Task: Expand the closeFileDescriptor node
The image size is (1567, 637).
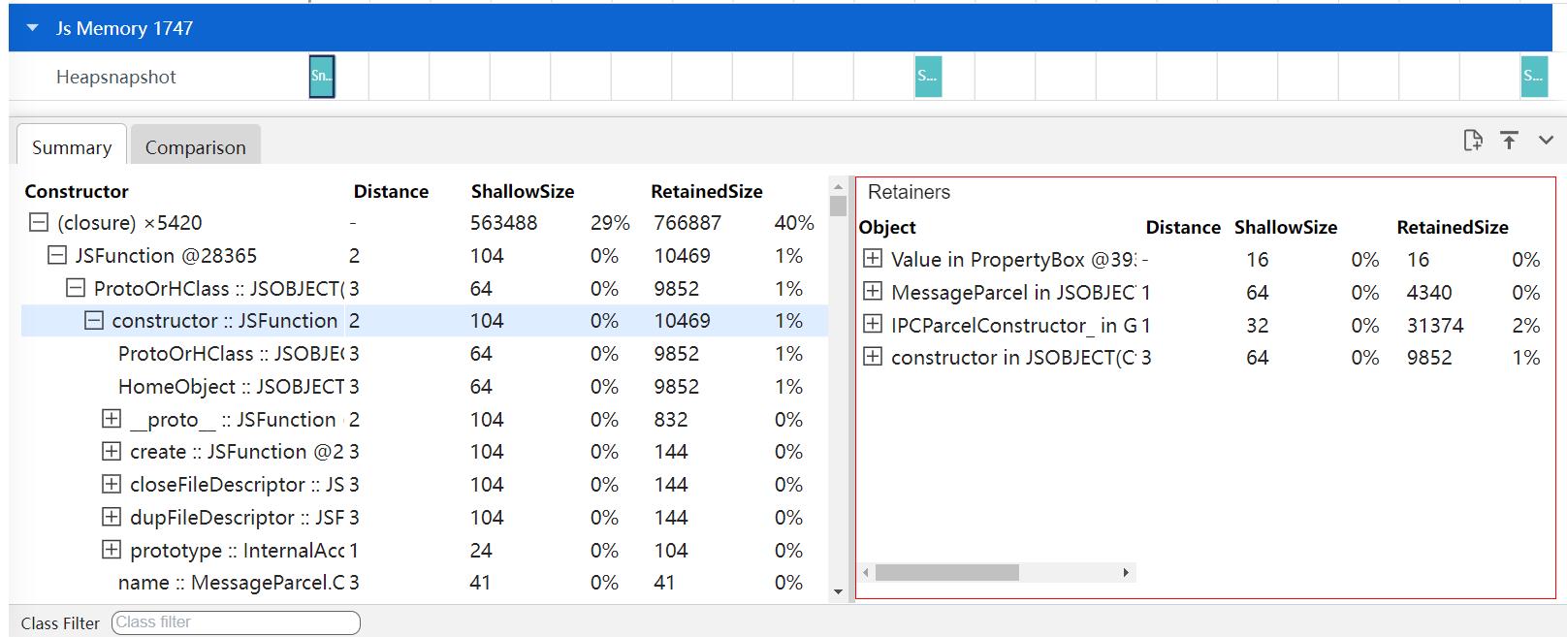Action: tap(112, 485)
